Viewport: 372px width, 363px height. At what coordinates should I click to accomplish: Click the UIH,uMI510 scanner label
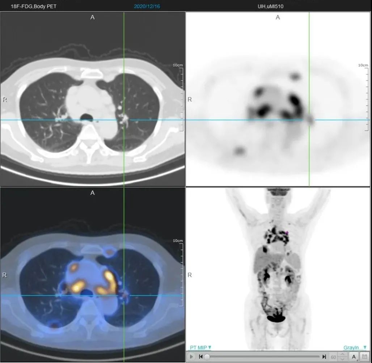click(x=270, y=7)
